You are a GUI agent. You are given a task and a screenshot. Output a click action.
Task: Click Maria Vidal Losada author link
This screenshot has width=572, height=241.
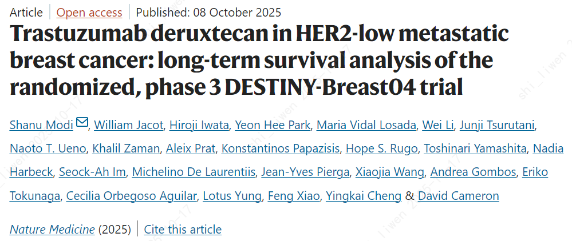[x=366, y=124]
